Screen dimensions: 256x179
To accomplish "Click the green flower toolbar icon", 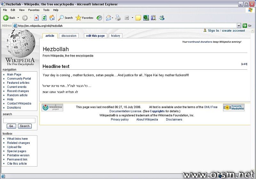I will [146, 18].
